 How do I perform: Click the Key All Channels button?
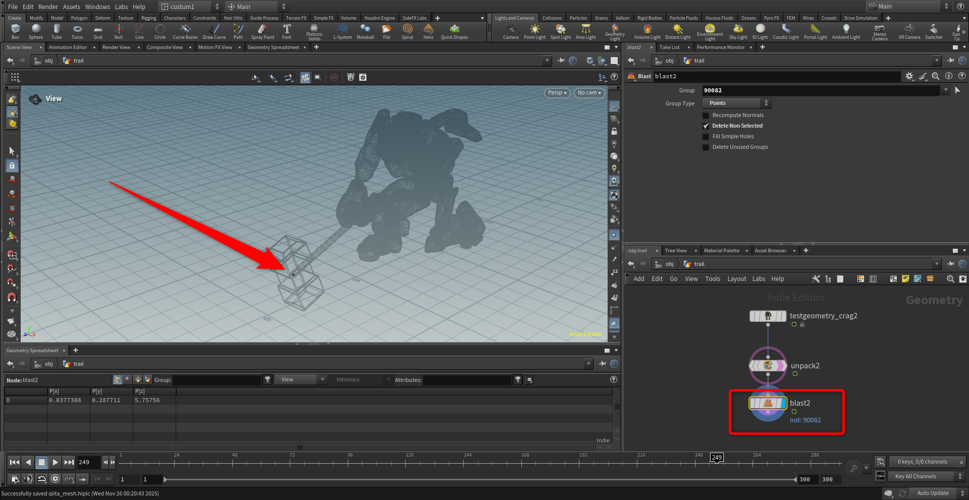(916, 476)
